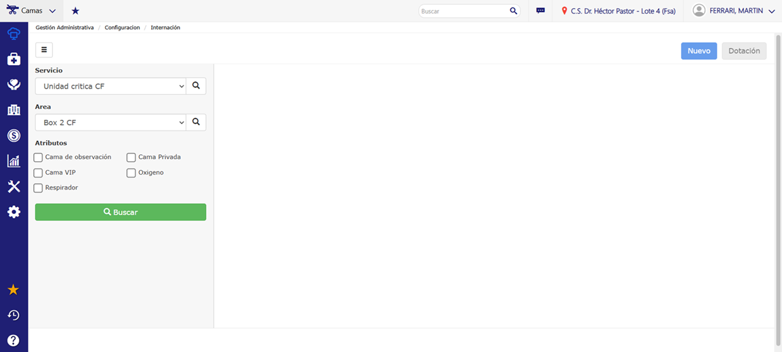Open the Area dropdown
Image resolution: width=782 pixels, height=352 pixels.
click(110, 122)
